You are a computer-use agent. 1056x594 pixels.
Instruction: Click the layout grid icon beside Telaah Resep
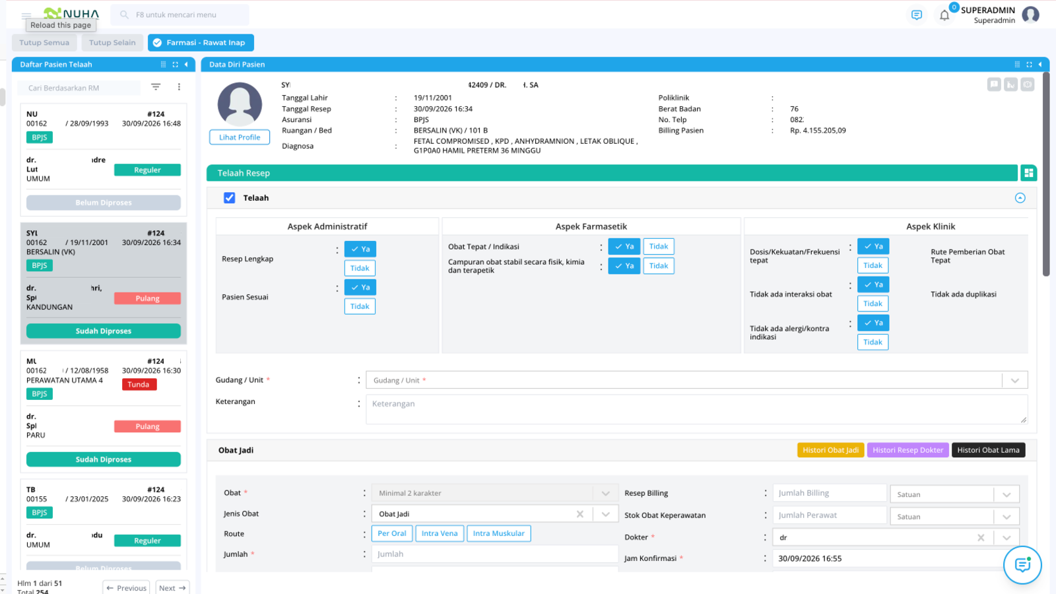click(x=1028, y=173)
